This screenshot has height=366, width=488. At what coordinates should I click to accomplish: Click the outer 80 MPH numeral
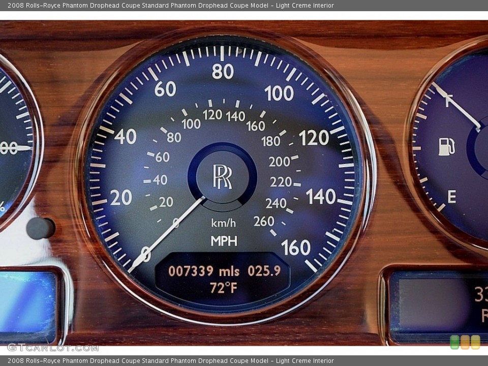click(x=223, y=71)
